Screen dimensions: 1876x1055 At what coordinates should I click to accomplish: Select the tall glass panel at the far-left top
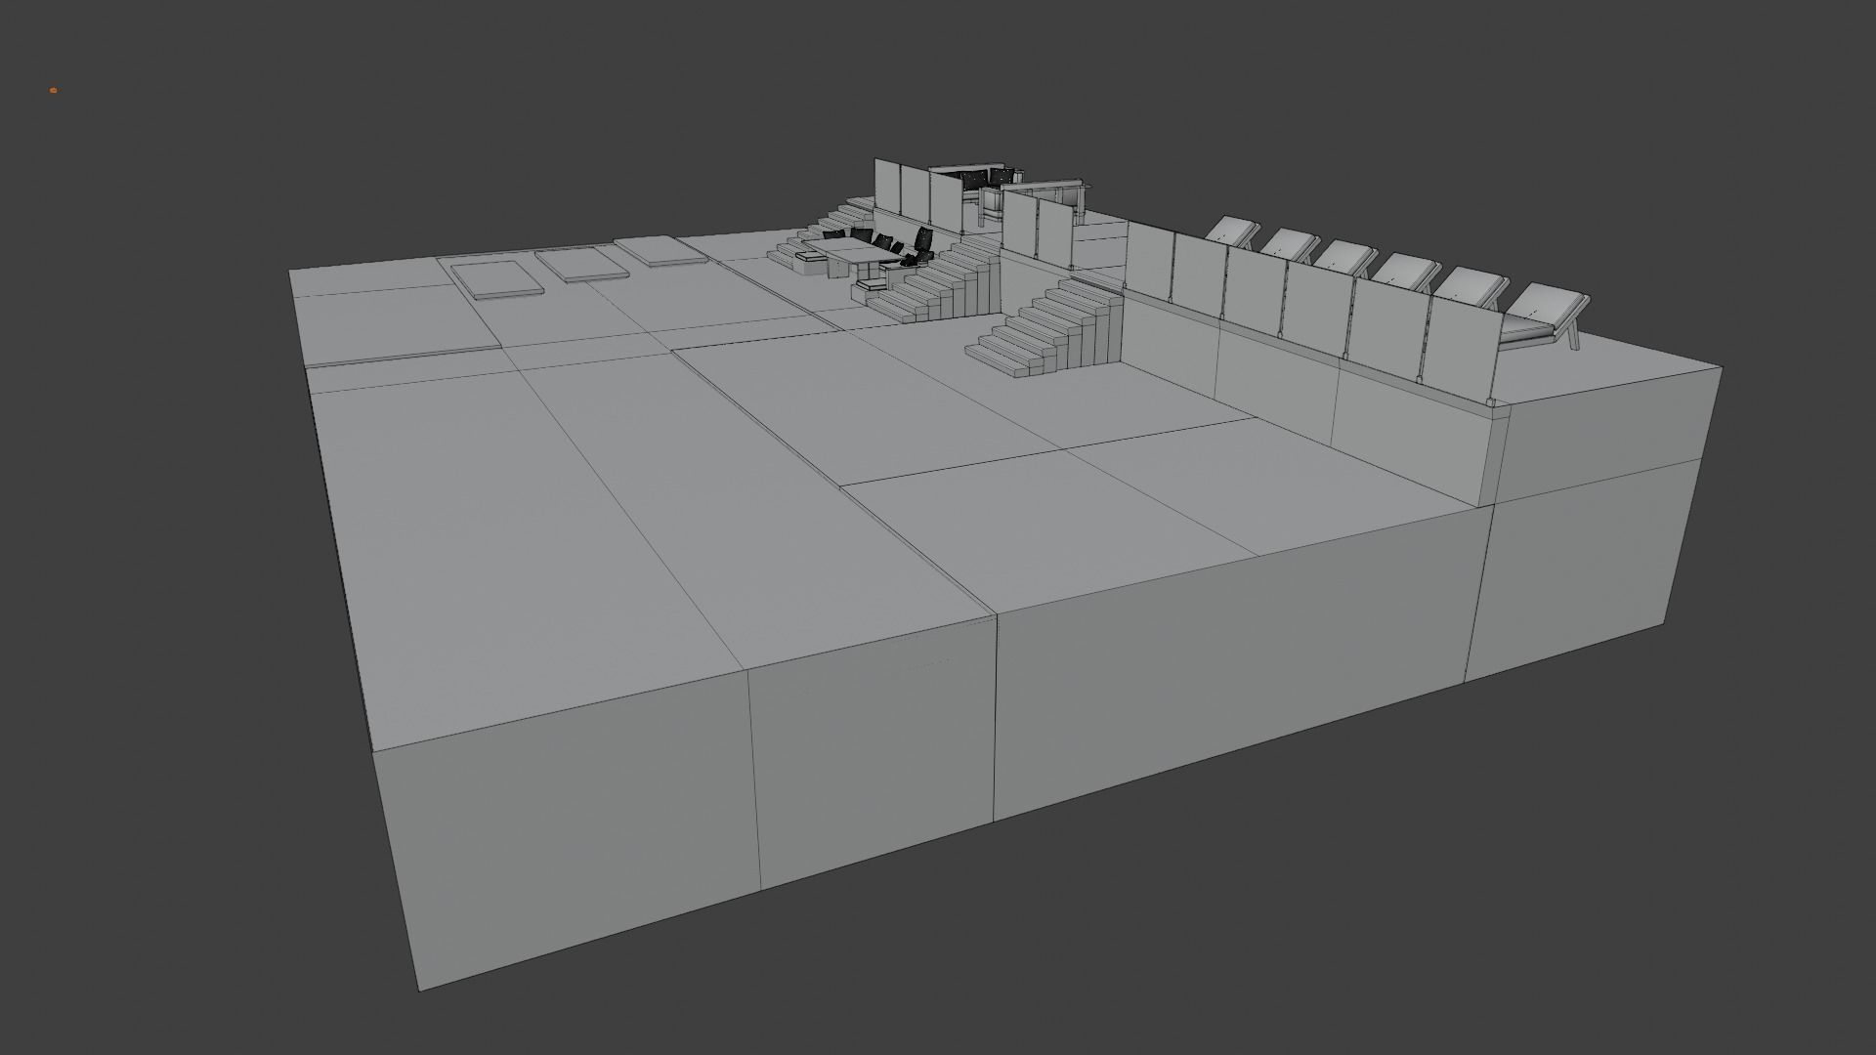point(886,187)
